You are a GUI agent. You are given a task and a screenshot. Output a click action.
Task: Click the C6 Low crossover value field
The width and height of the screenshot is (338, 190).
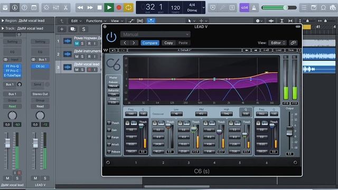click(176, 114)
